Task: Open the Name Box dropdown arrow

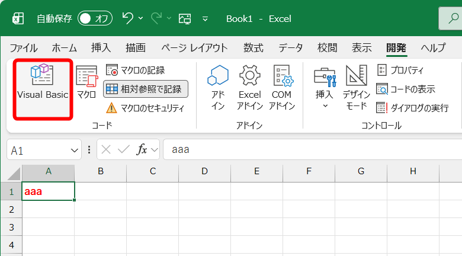Action: pyautogui.click(x=74, y=151)
